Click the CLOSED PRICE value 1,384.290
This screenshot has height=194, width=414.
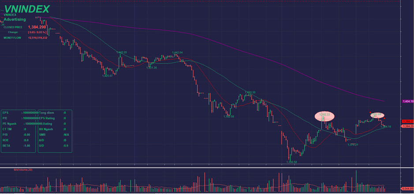[37, 27]
